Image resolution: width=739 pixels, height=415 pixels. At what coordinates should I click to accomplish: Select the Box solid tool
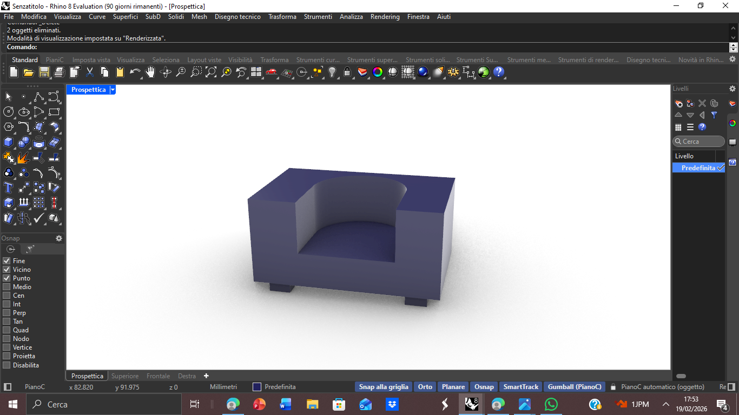click(x=9, y=142)
